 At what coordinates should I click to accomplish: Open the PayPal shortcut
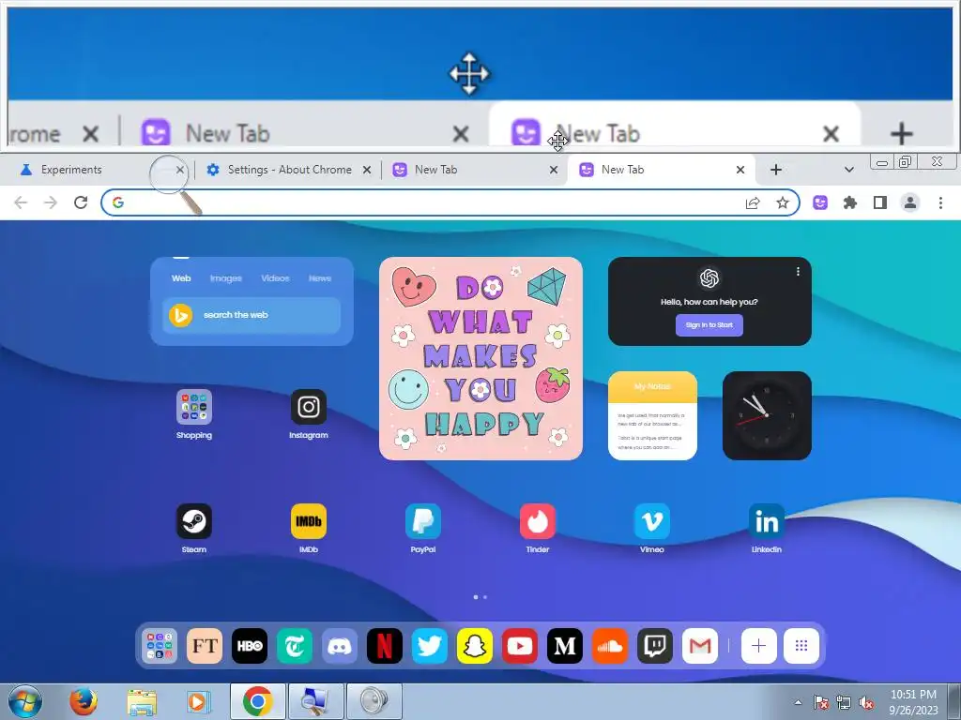[x=423, y=521]
